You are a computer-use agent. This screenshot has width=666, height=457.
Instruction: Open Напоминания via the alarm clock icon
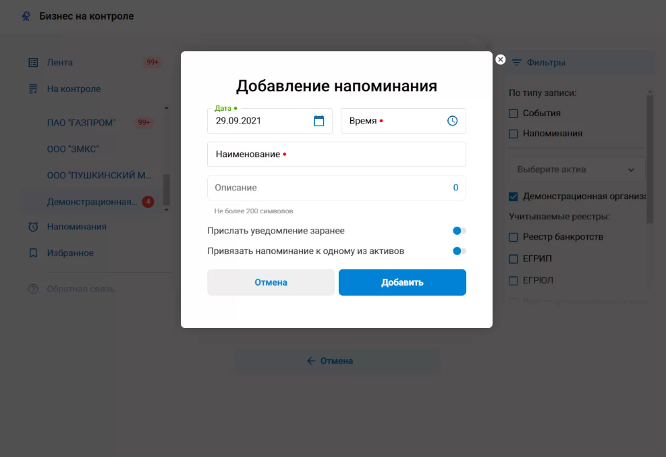[32, 226]
